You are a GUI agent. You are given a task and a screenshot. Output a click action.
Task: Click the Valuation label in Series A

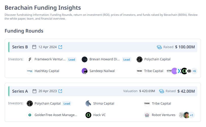[x=130, y=91]
